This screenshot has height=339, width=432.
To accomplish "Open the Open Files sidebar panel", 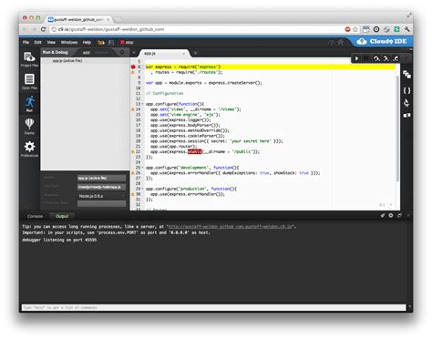I will [x=29, y=81].
